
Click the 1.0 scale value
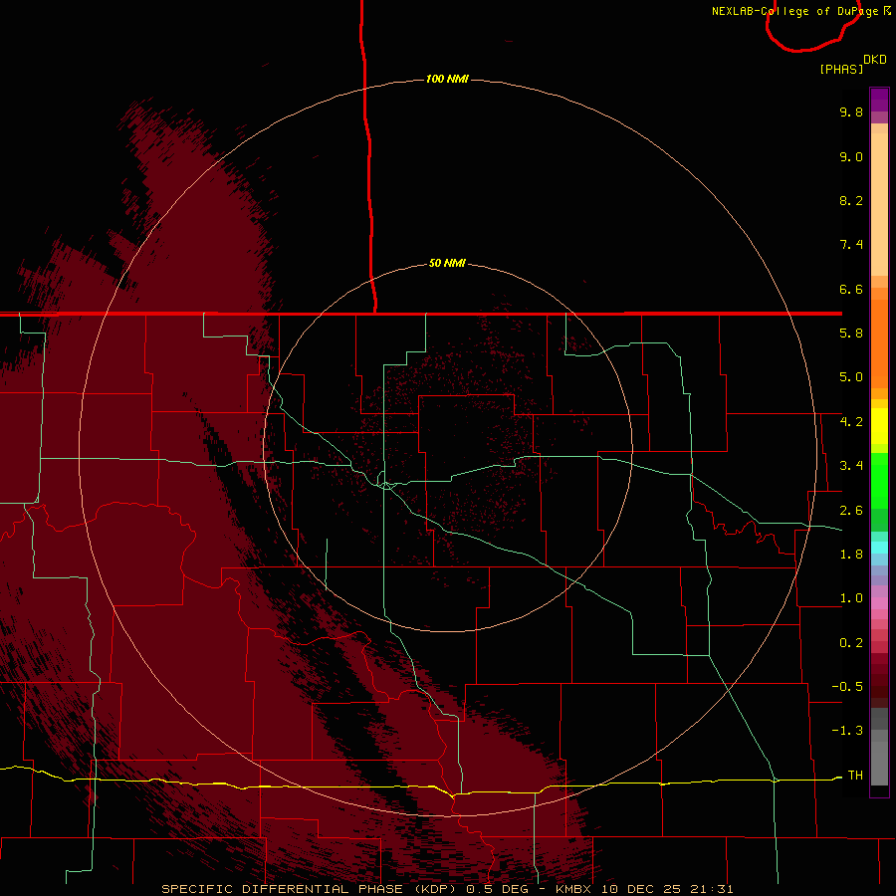[851, 598]
